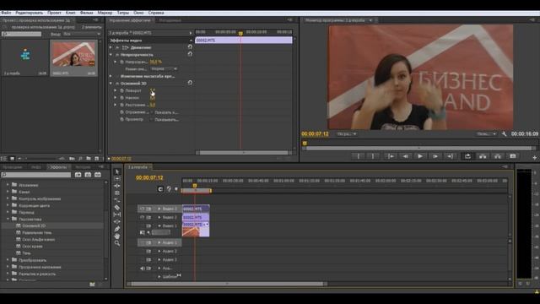Click the Loop/Export arrow button in Program Monitor

[467, 156]
